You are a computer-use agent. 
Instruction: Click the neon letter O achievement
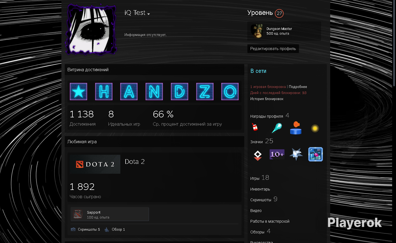(x=230, y=92)
